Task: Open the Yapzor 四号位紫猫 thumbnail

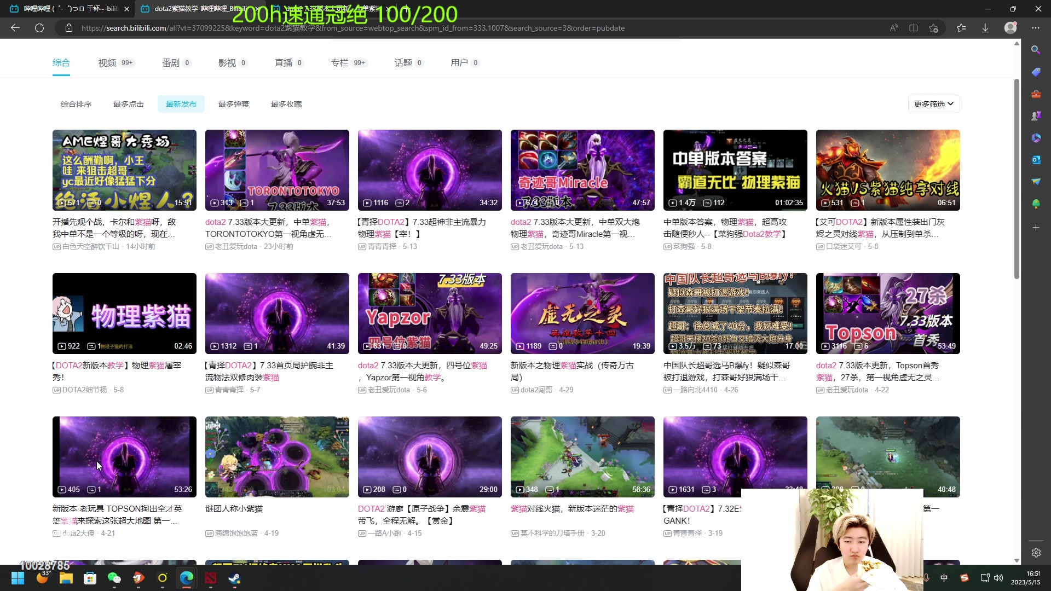Action: point(430,314)
